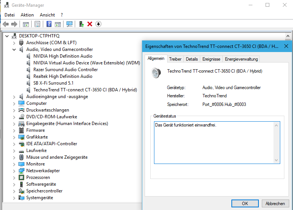Click the Firmware chip icon

[21, 130]
